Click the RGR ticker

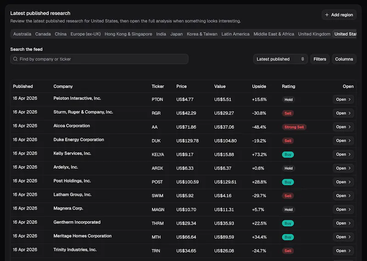[x=156, y=113]
